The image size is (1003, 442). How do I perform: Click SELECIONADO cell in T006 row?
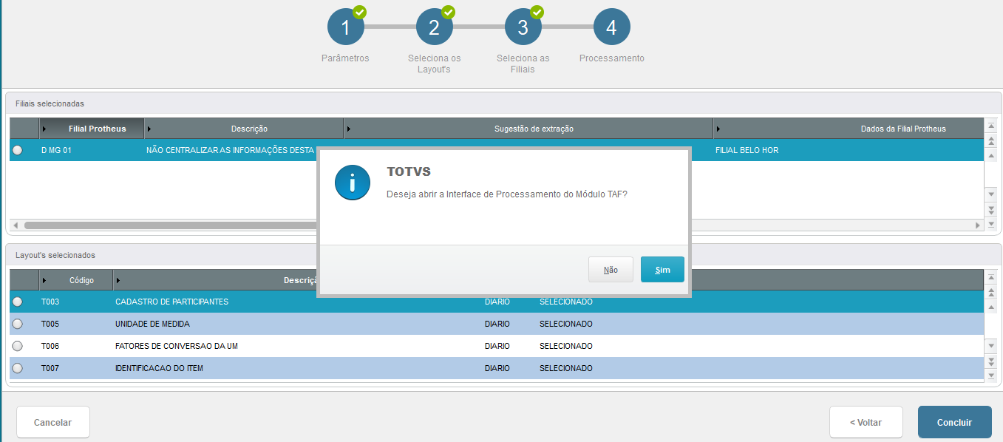566,346
